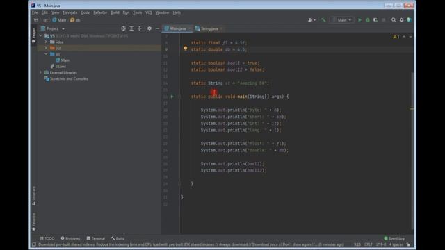Click the Main breadcrumb in navigation bar
Screen dimensions: 445x250
[59, 20]
